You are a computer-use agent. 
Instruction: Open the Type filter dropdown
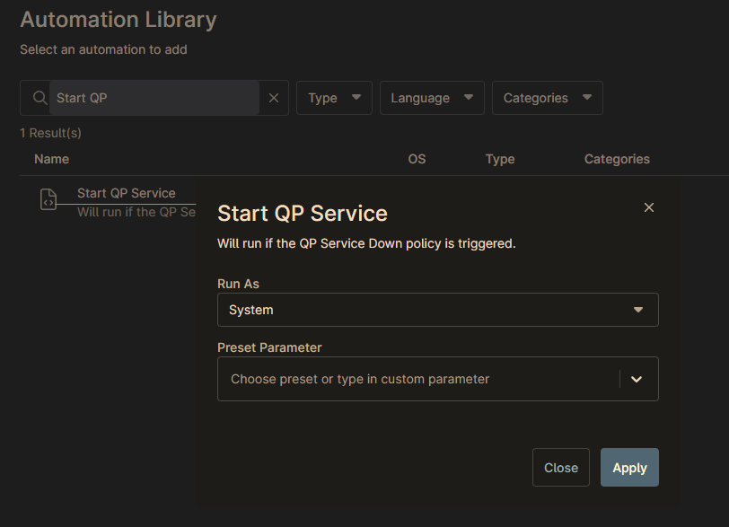[x=334, y=97]
